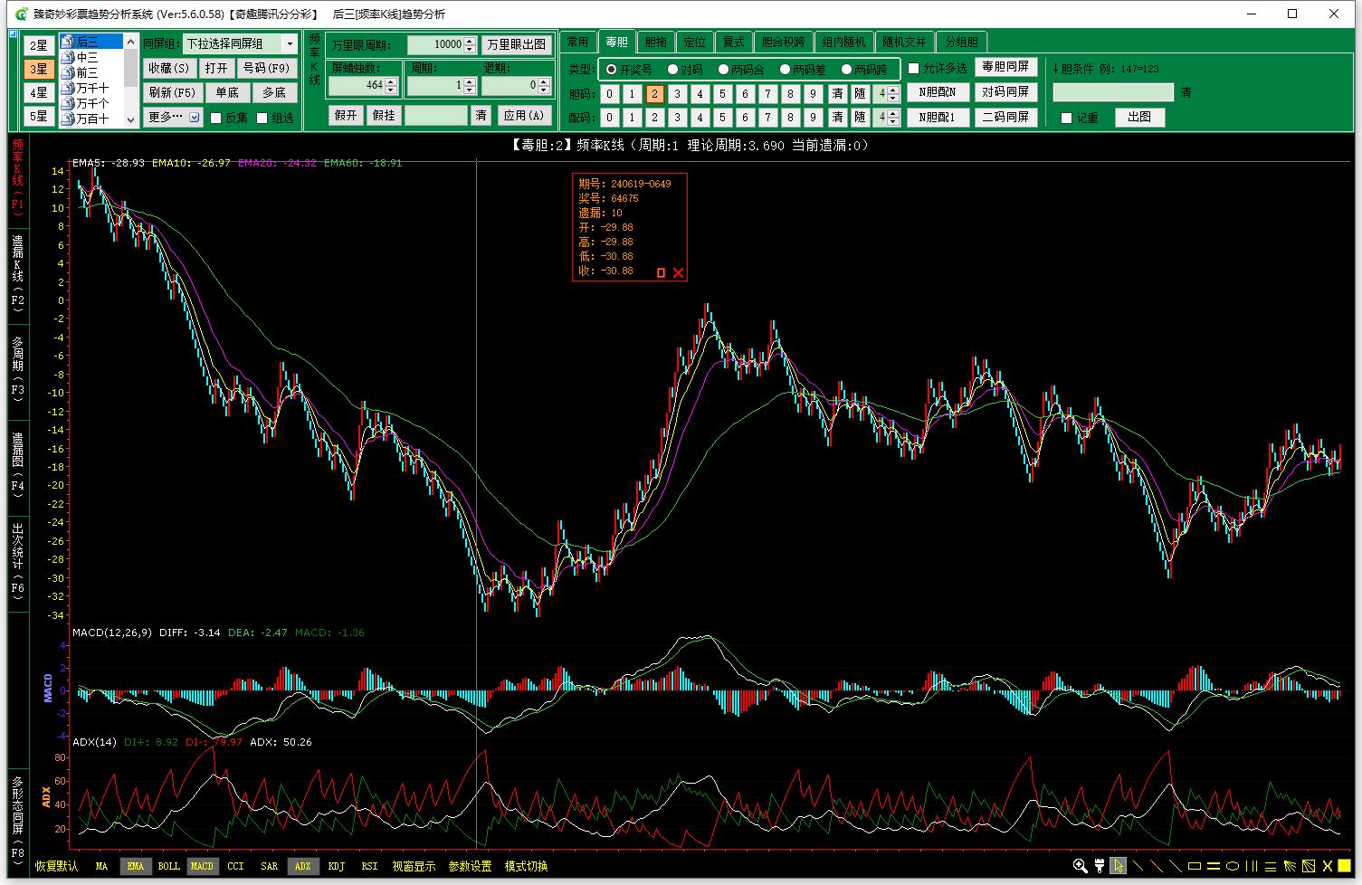
Task: Switch to the 定位 tab
Action: pos(694,42)
